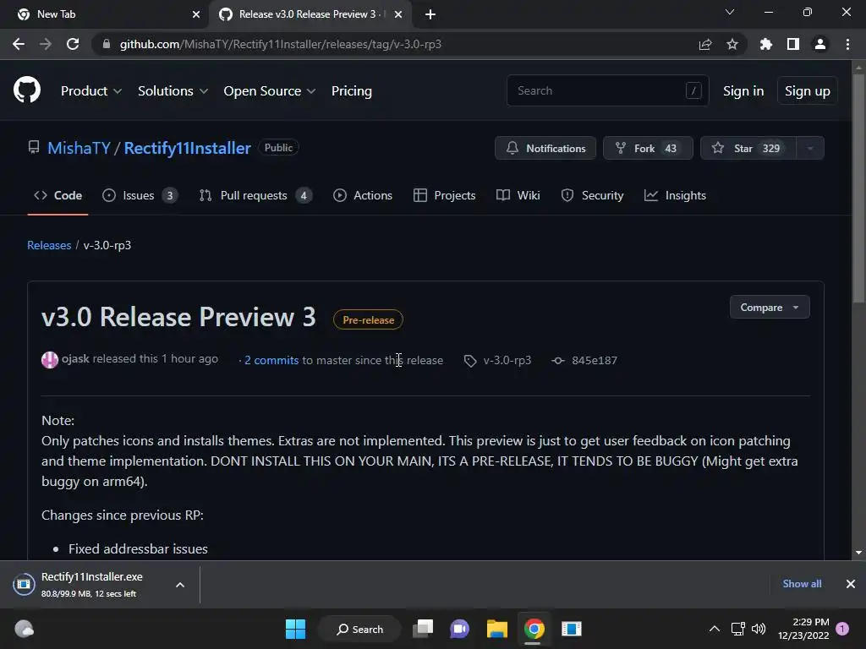
Task: Click the Rectify11Installer.exe download file icon
Action: 24,584
